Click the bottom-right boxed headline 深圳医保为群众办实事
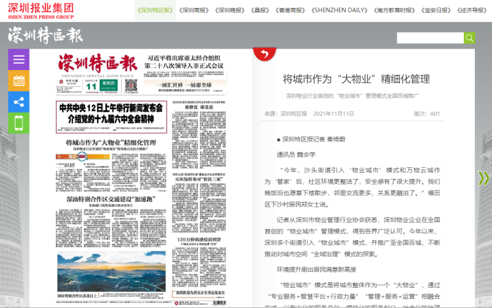 (200, 293)
